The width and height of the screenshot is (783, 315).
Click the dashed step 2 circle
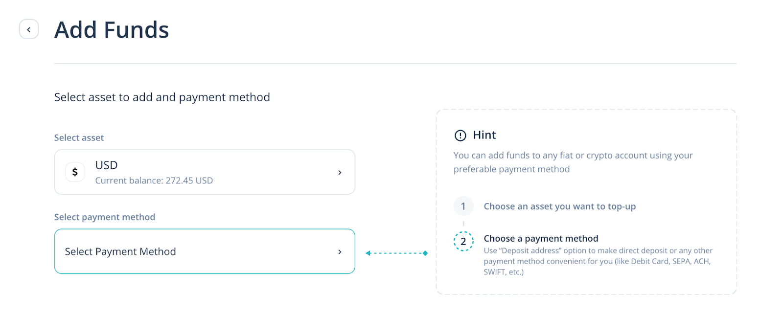point(463,241)
